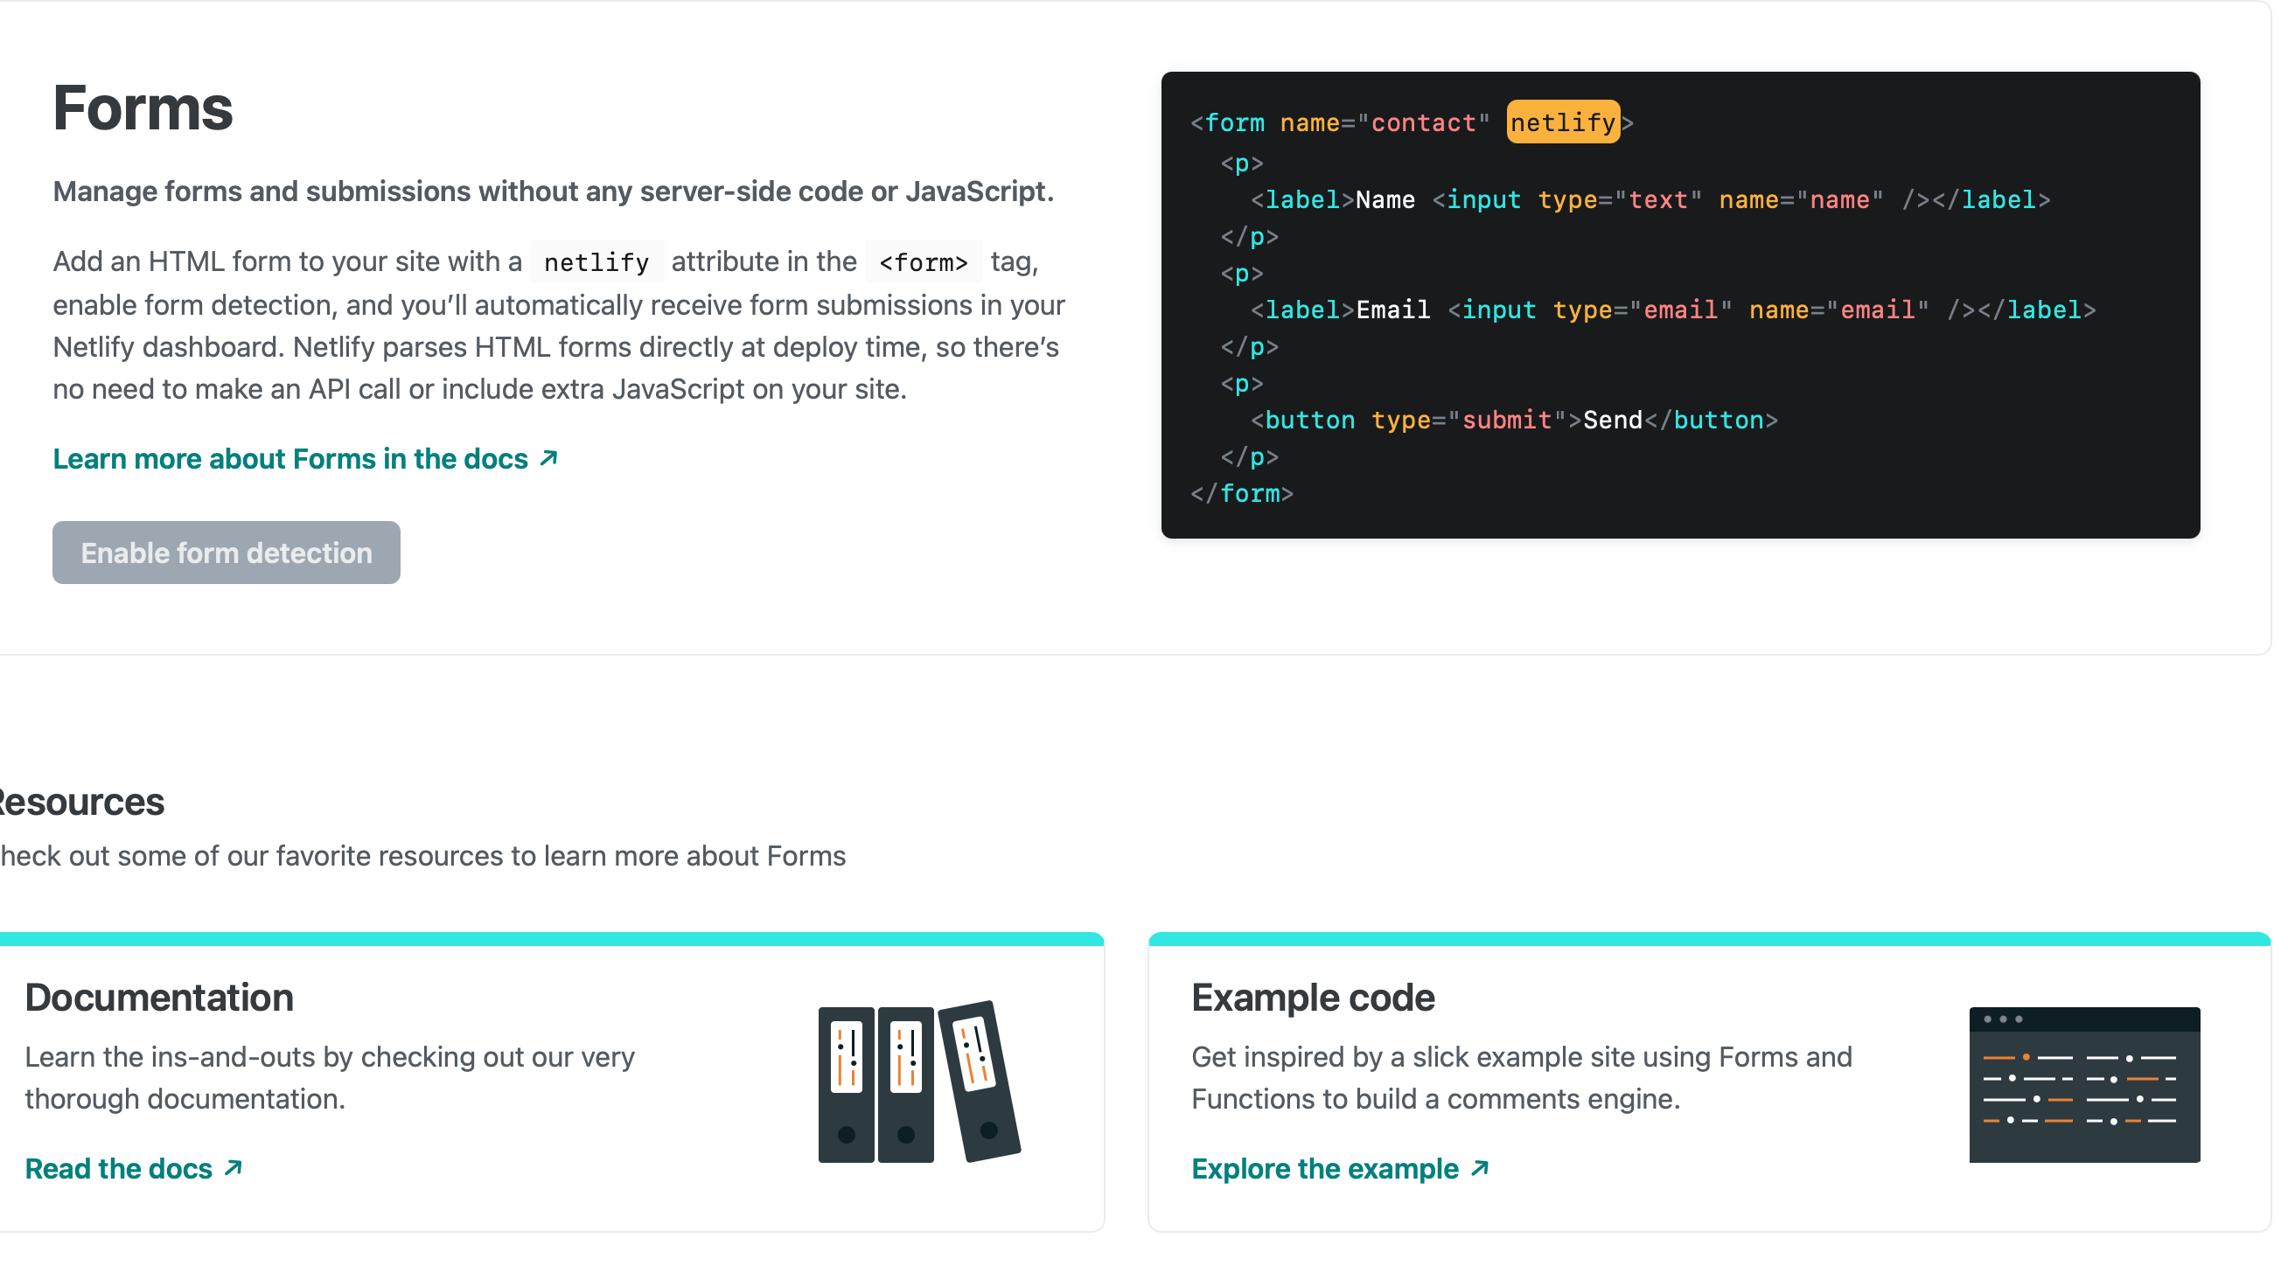The image size is (2288, 1273).
Task: Click the inline <form> code snippet in paragraph
Action: pos(923,262)
